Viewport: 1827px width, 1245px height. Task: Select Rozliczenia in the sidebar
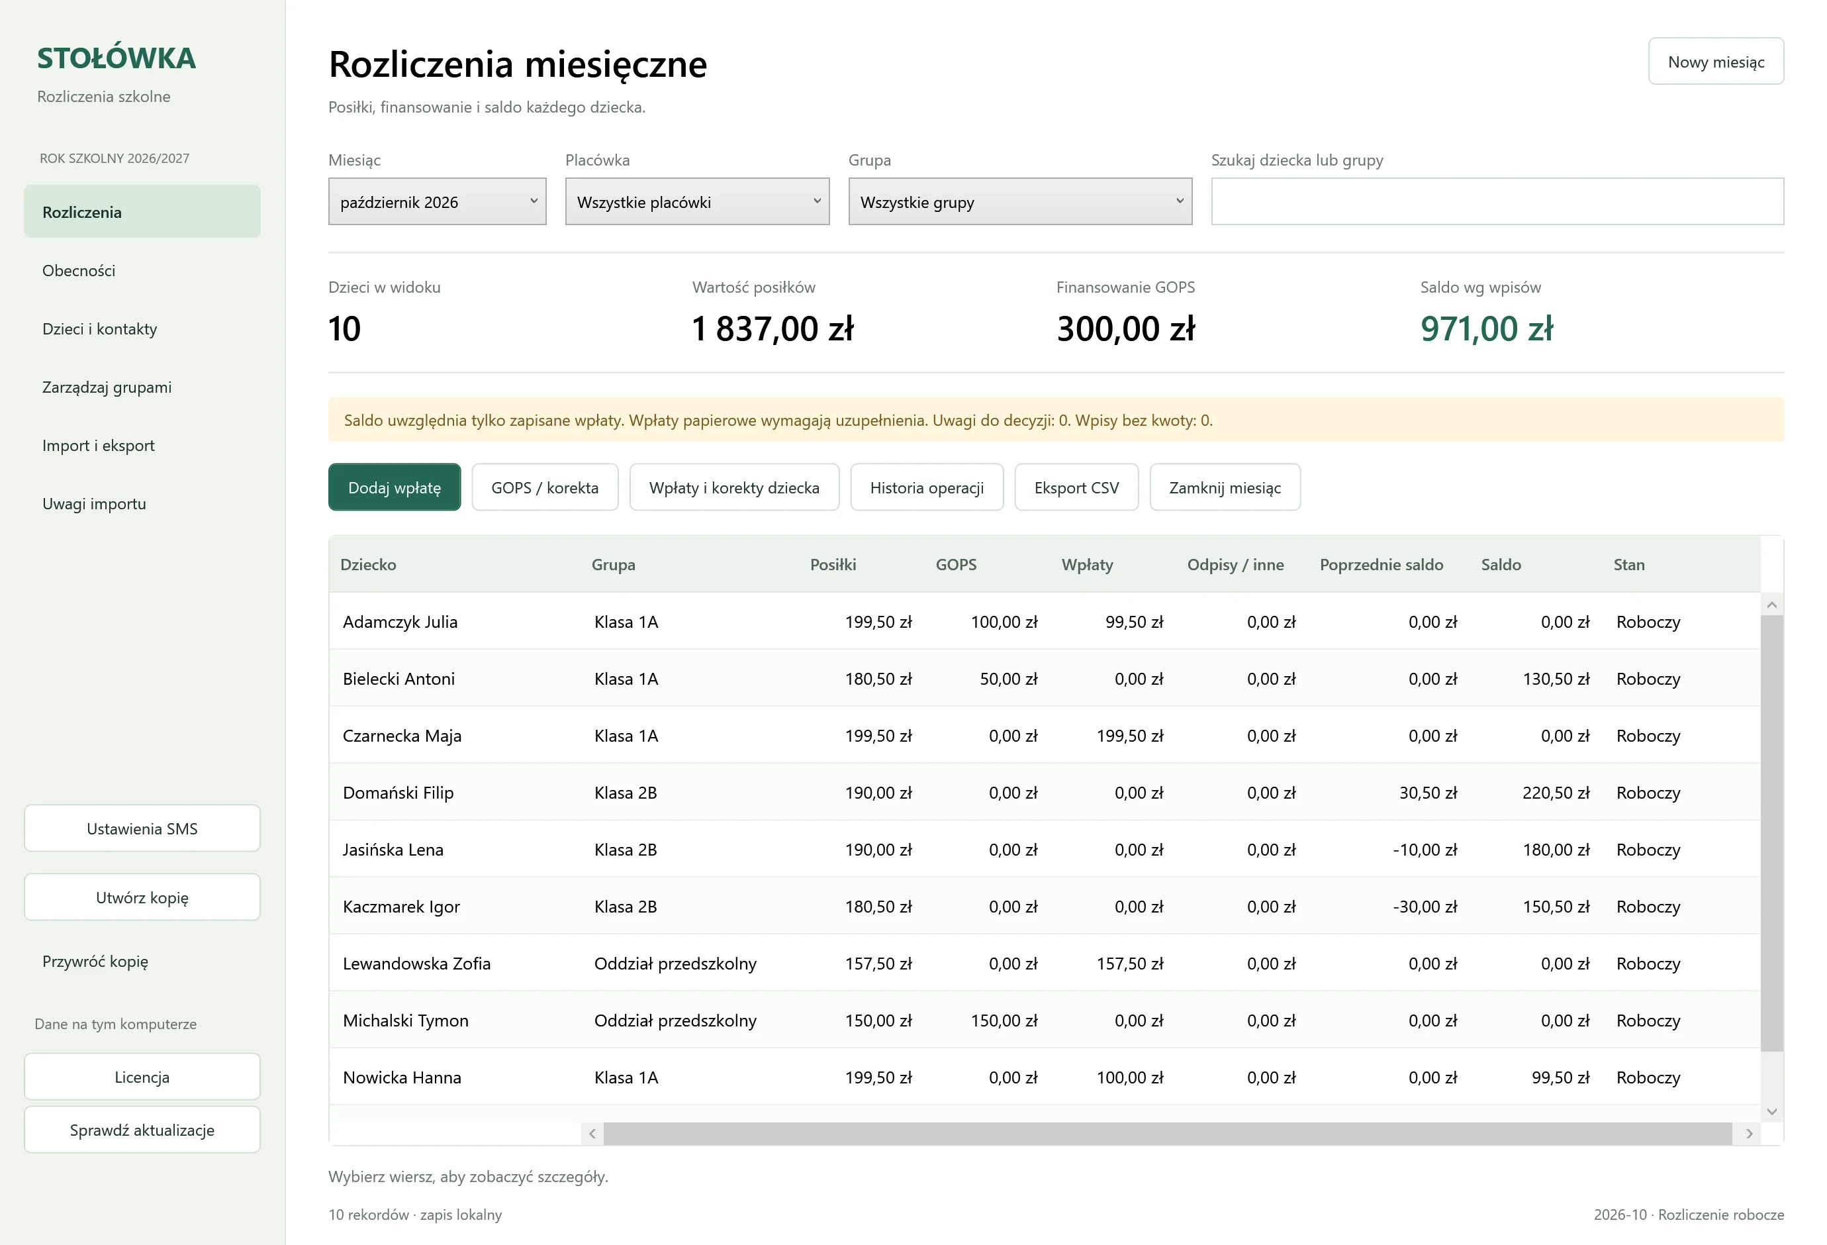pyautogui.click(x=142, y=211)
